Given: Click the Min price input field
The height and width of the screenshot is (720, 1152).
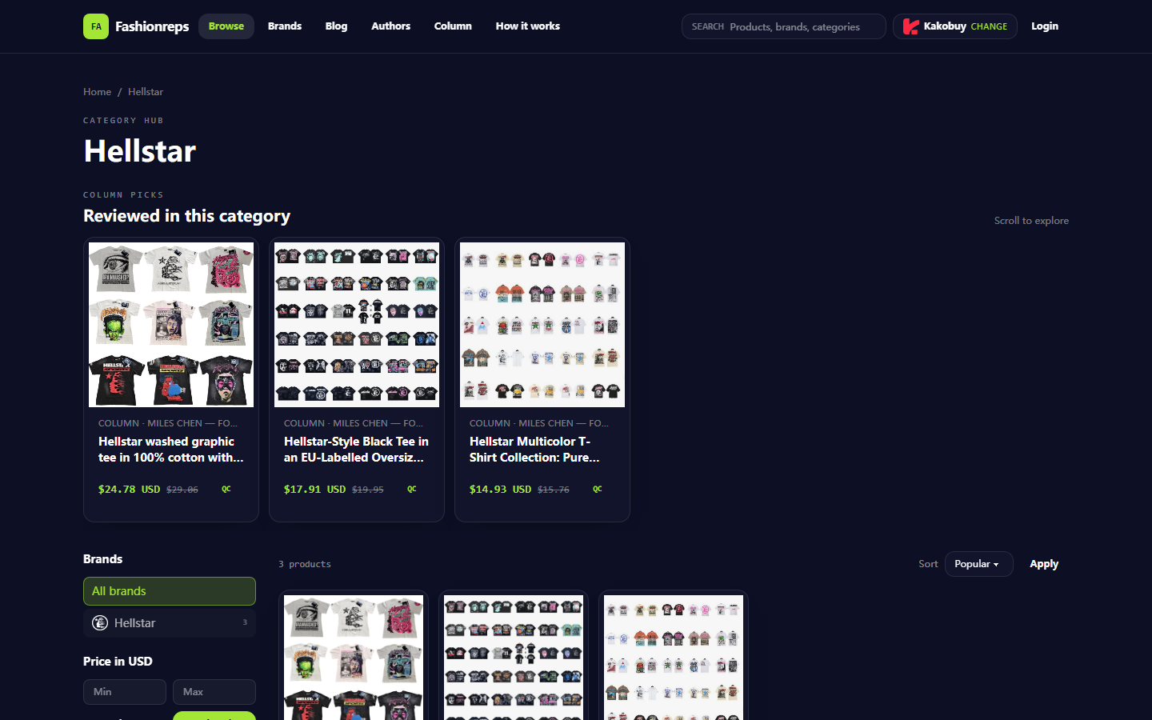Looking at the screenshot, I should 125,692.
